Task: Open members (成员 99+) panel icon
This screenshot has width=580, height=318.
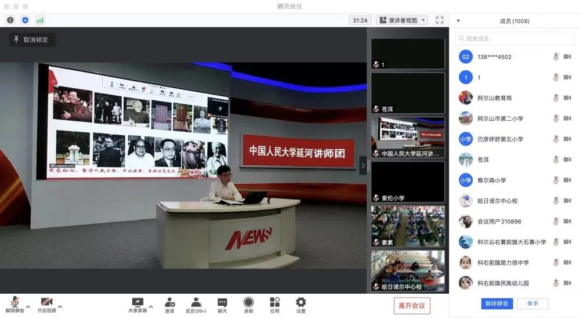Action: 196,305
